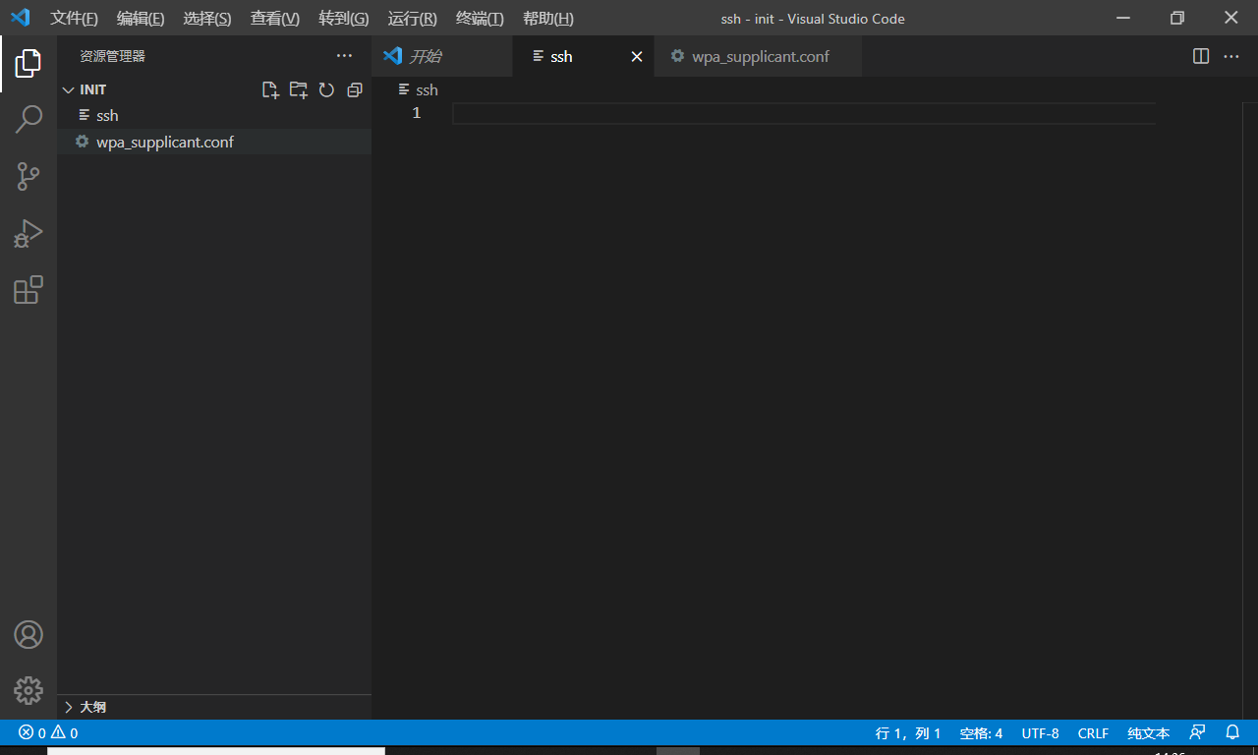The image size is (1258, 755).
Task: Click 行 1, 列 1 cursor position
Action: pyautogui.click(x=908, y=733)
